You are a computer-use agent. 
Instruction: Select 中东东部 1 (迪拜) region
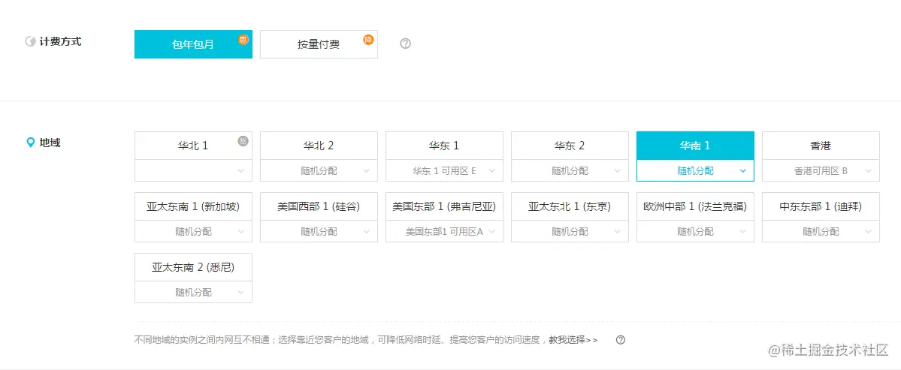821,206
